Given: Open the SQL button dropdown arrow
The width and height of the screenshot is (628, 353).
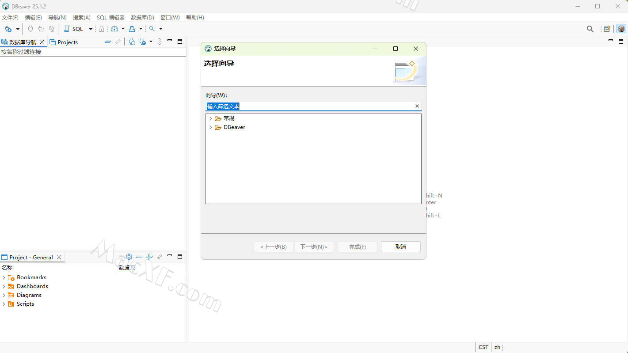Looking at the screenshot, I should 91,29.
